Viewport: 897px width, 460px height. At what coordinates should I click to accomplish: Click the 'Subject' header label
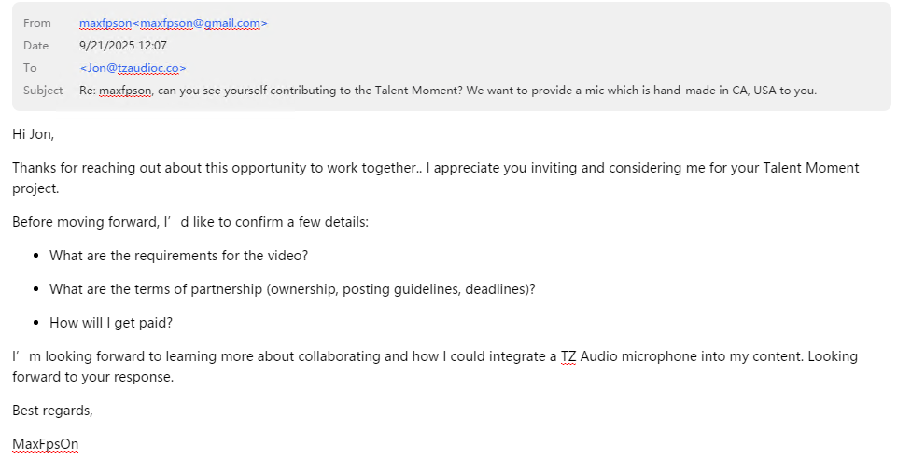pos(43,91)
